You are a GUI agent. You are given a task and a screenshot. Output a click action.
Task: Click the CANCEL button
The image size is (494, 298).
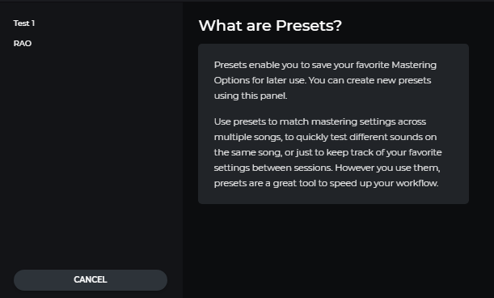pyautogui.click(x=91, y=280)
